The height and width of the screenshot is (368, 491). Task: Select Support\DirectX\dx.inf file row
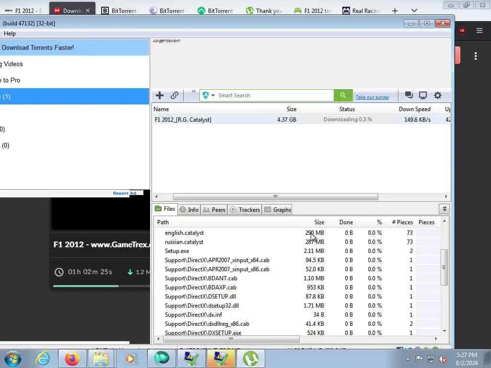click(297, 314)
